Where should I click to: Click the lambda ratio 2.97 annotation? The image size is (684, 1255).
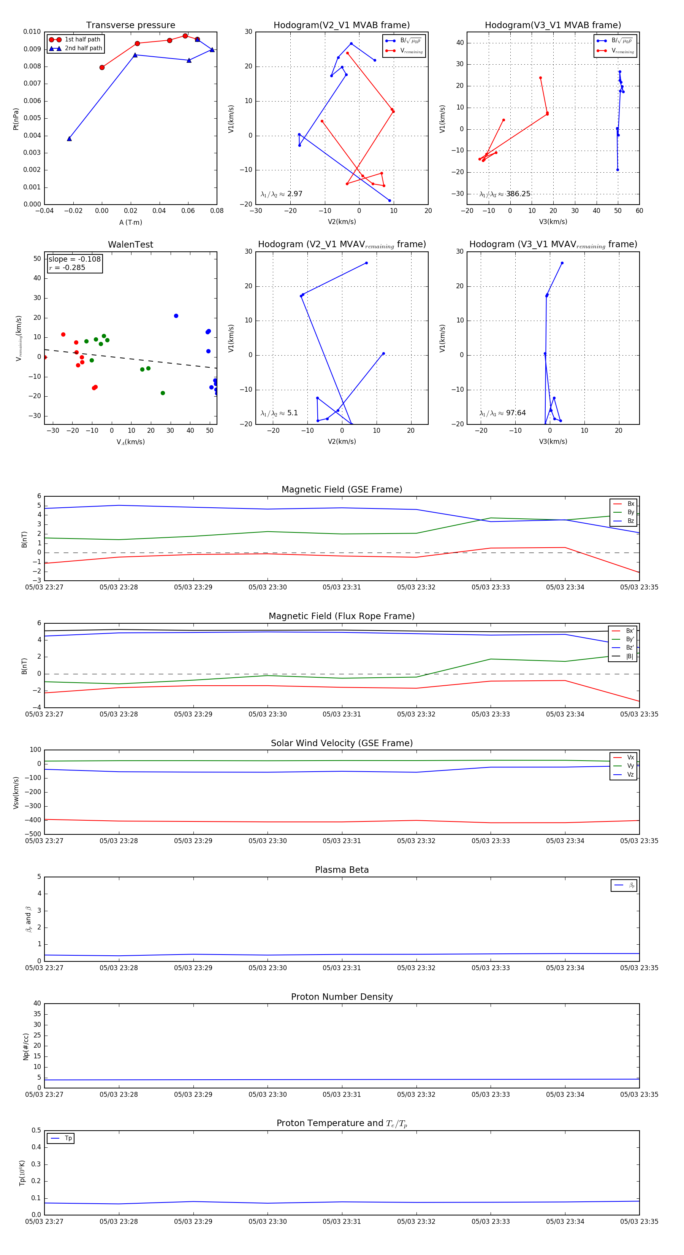point(281,194)
